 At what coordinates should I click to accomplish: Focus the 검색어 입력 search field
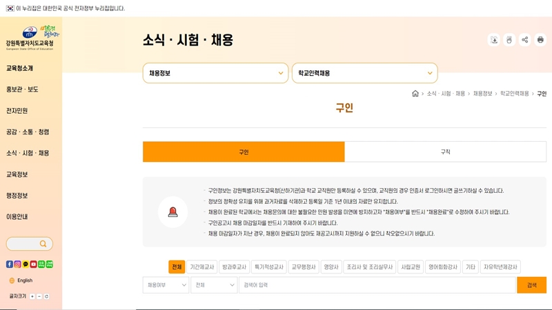click(x=377, y=285)
